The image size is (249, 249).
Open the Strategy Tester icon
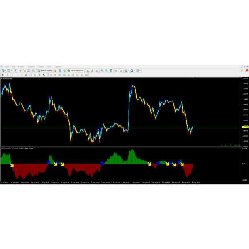coord(33,71)
